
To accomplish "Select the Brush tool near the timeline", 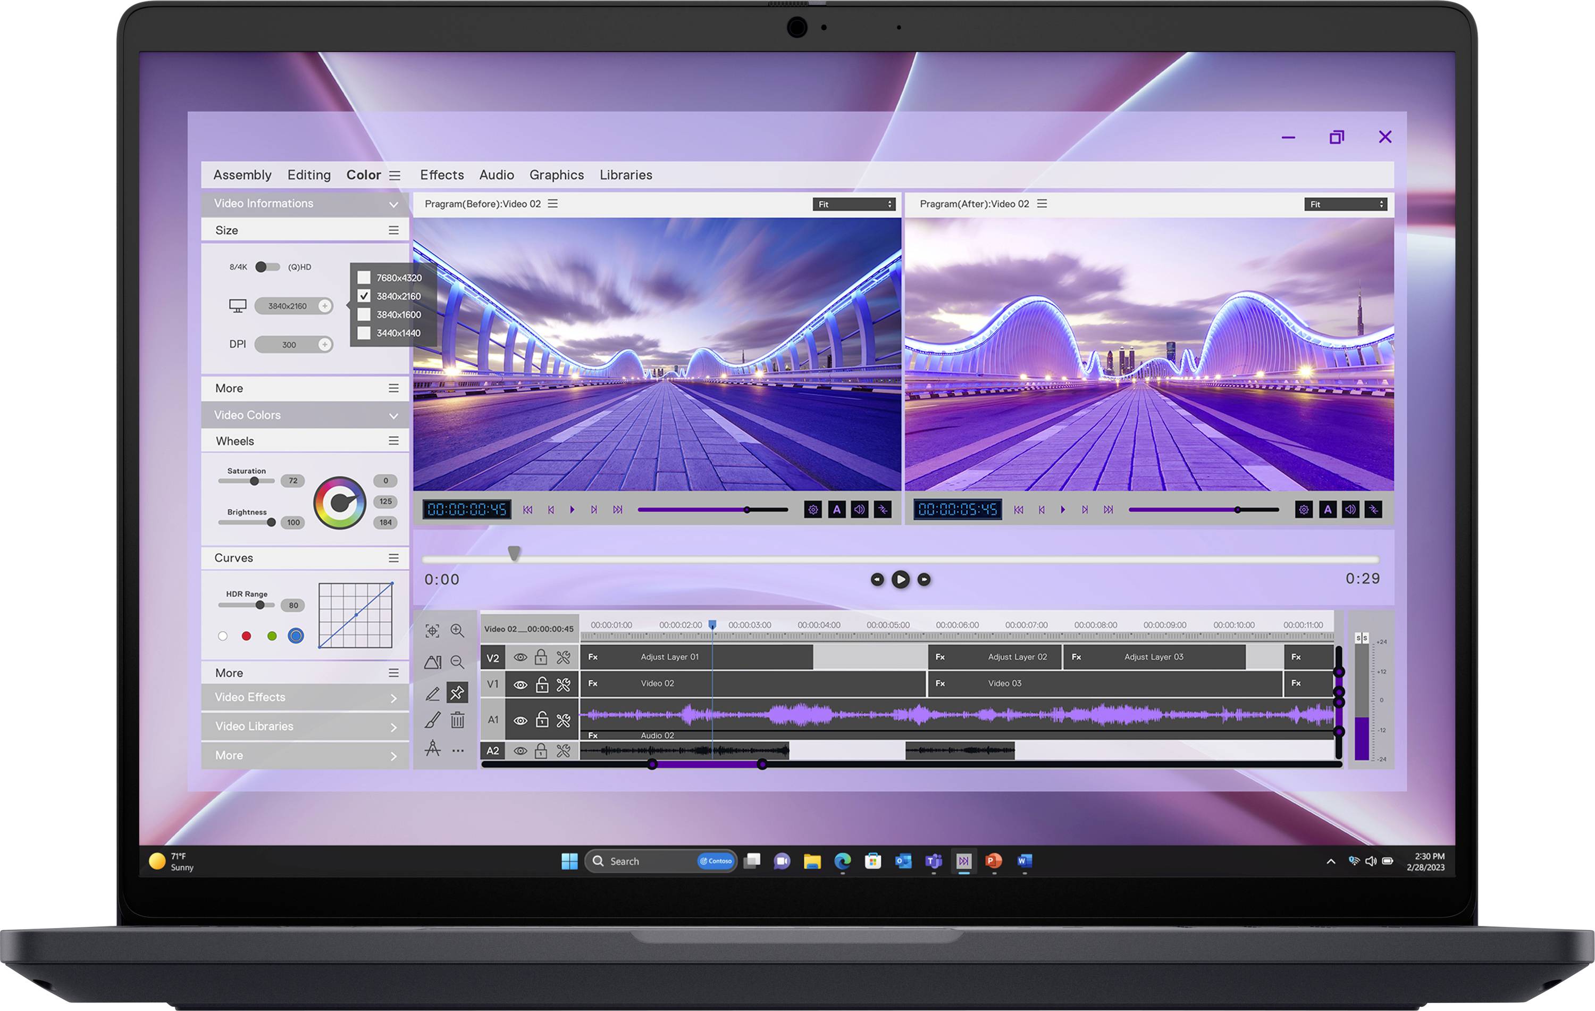I will click(433, 721).
